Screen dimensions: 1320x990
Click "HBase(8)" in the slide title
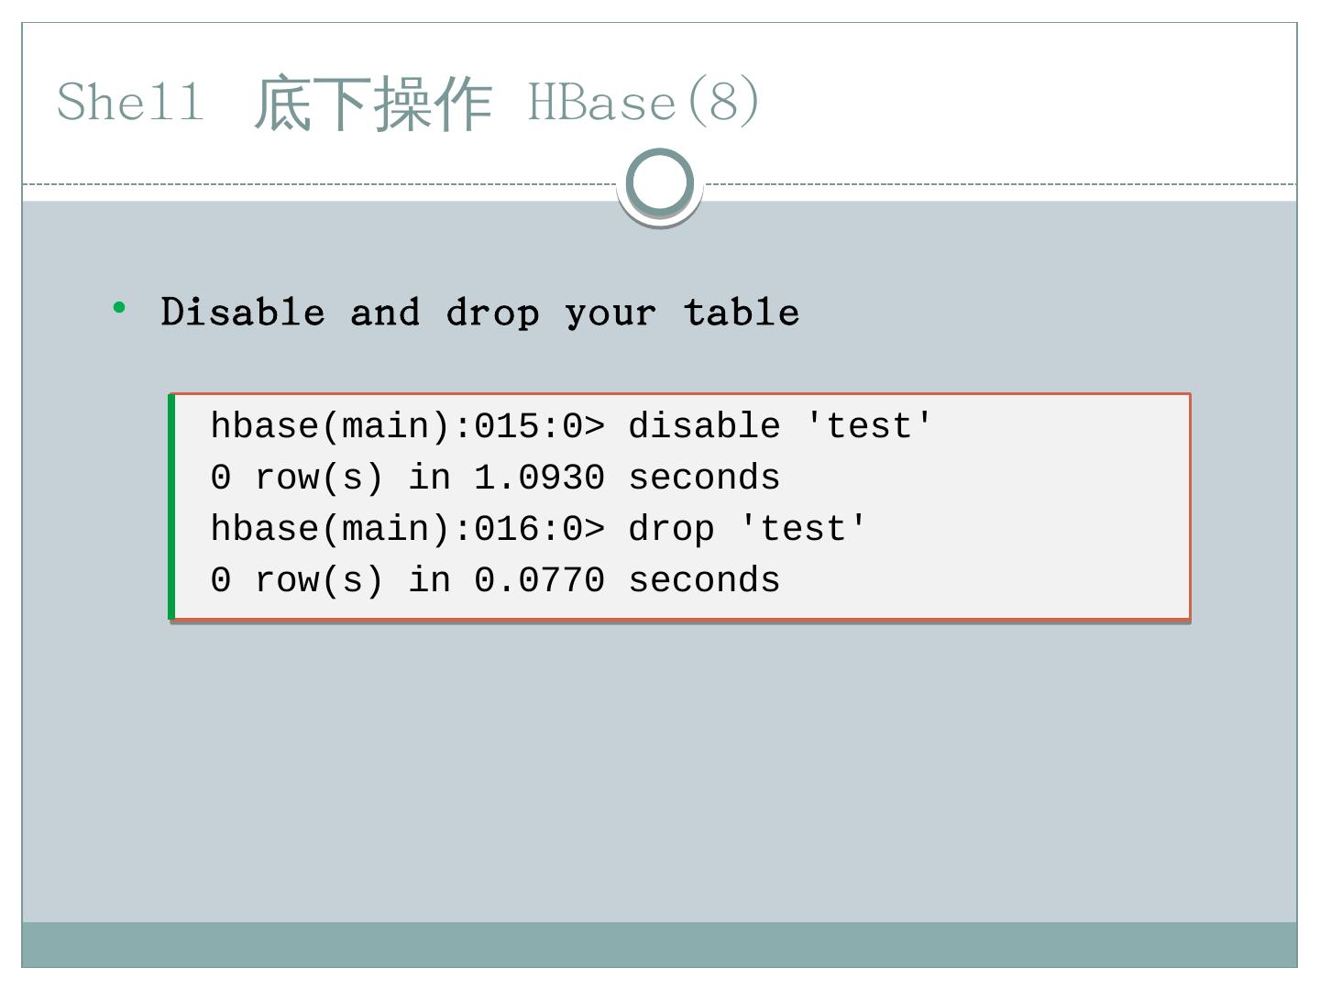pyautogui.click(x=643, y=101)
